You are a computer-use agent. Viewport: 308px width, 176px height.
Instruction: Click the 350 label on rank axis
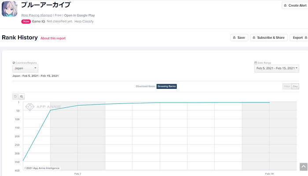click(x=17, y=162)
